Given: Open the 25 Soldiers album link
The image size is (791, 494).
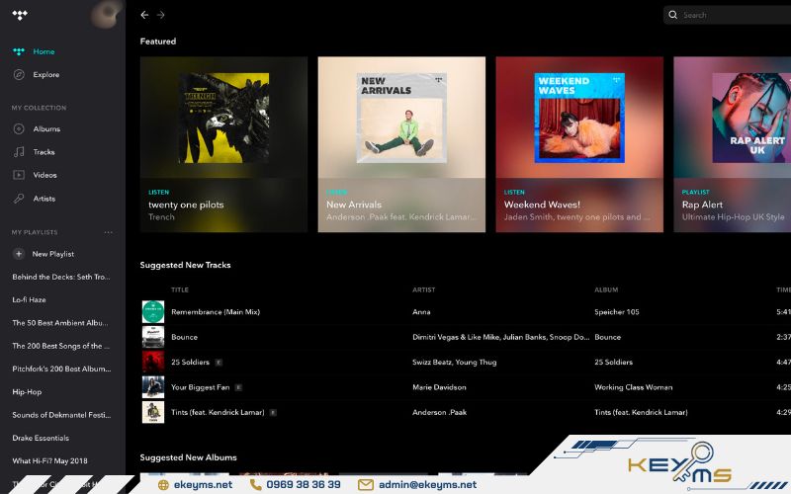Looking at the screenshot, I should [613, 362].
